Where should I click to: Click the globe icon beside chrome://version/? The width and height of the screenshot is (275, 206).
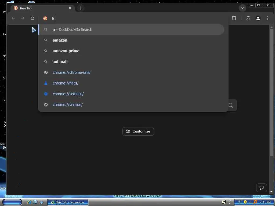click(46, 105)
